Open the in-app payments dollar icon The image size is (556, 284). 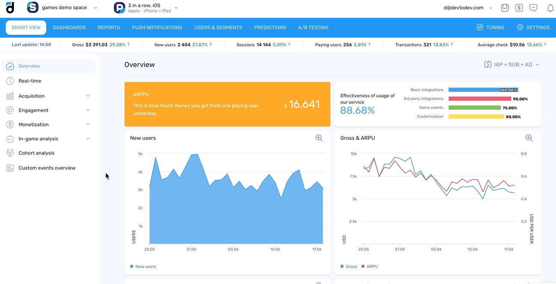(x=519, y=7)
